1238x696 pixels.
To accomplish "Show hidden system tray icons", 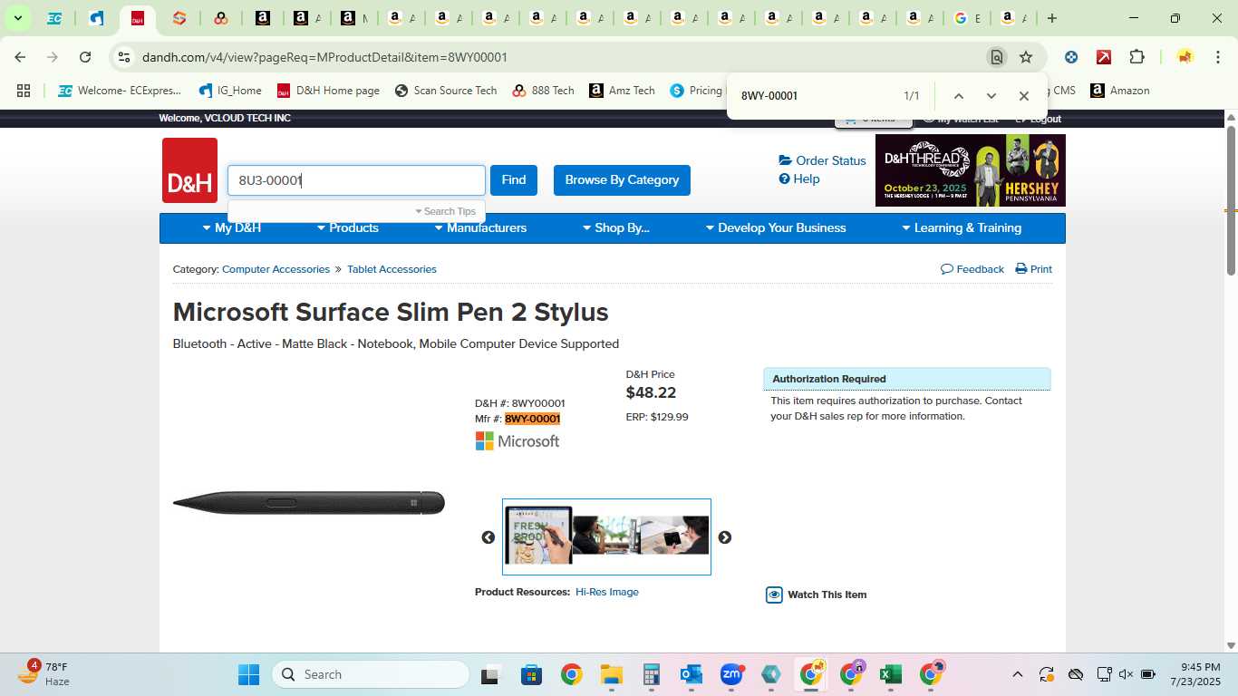I will [1017, 674].
